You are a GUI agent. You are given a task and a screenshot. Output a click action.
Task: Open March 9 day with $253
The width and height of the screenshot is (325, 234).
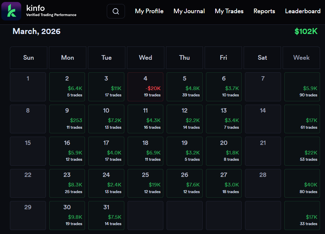67,119
